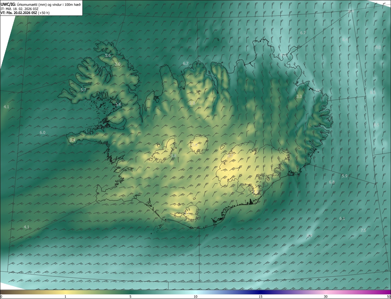Click colorbar tick label 5

click(x=130, y=297)
